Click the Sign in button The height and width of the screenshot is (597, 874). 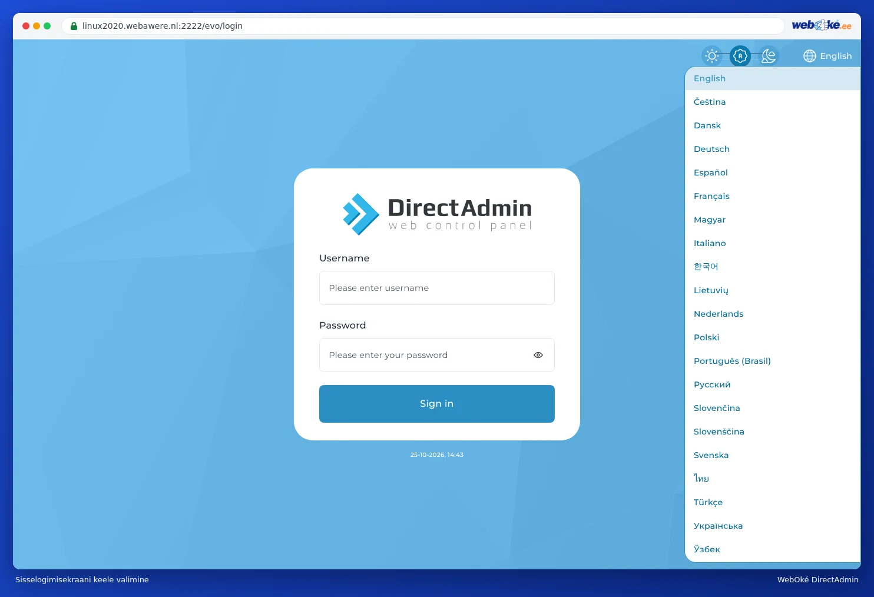pyautogui.click(x=437, y=404)
